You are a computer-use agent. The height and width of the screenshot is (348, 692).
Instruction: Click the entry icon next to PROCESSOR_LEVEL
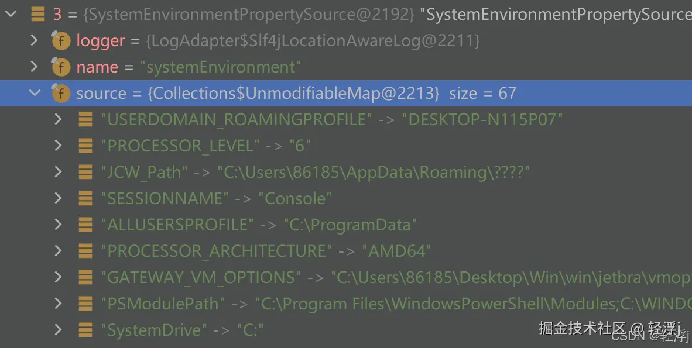(x=85, y=146)
